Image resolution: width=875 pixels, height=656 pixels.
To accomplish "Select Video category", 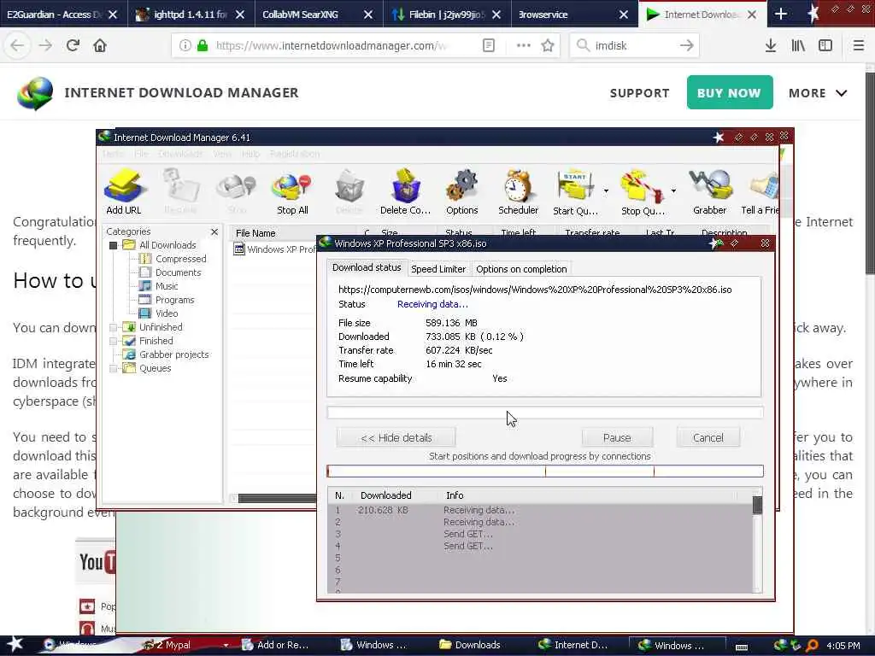I will [158, 313].
